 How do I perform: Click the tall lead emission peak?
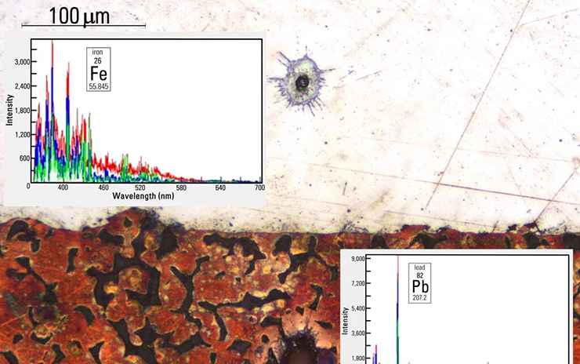398,309
